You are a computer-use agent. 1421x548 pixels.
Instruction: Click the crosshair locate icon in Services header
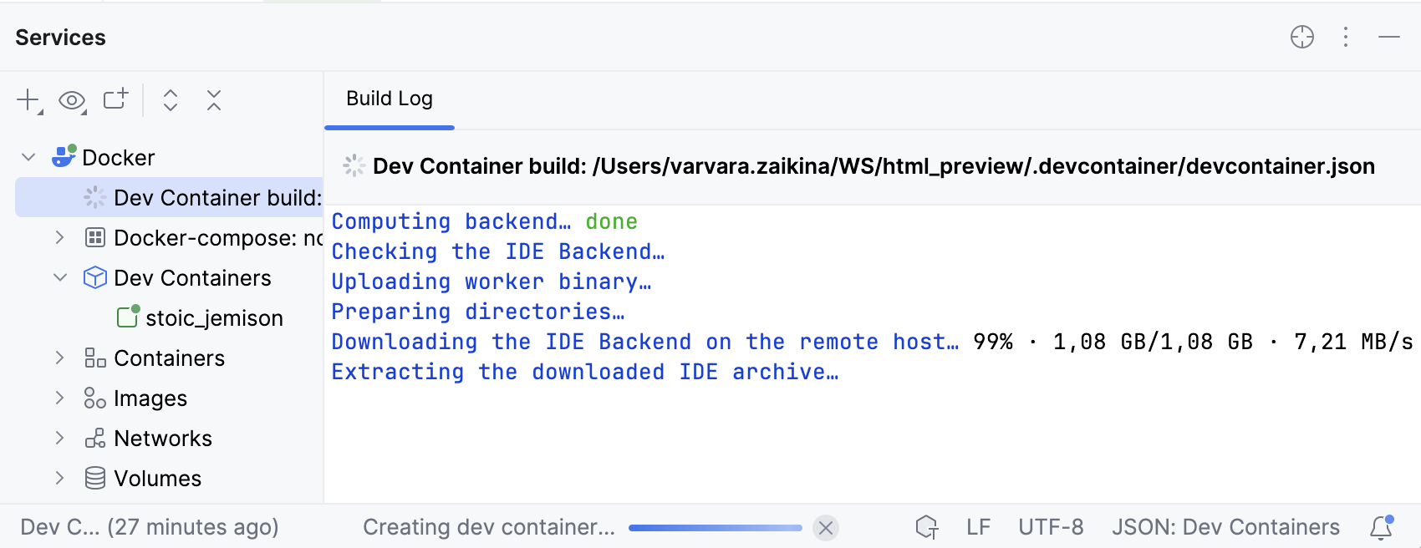pos(1301,38)
